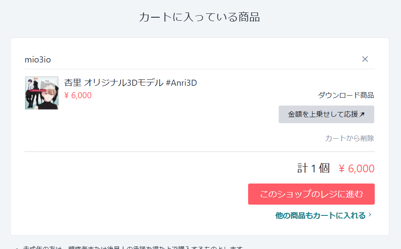Click the カートに入っている商品 heading

[x=199, y=17]
